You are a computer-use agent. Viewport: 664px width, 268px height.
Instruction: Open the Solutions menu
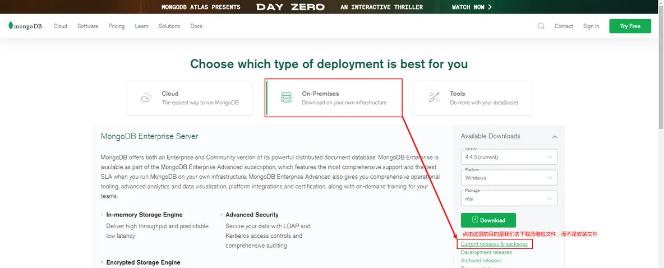(x=169, y=26)
